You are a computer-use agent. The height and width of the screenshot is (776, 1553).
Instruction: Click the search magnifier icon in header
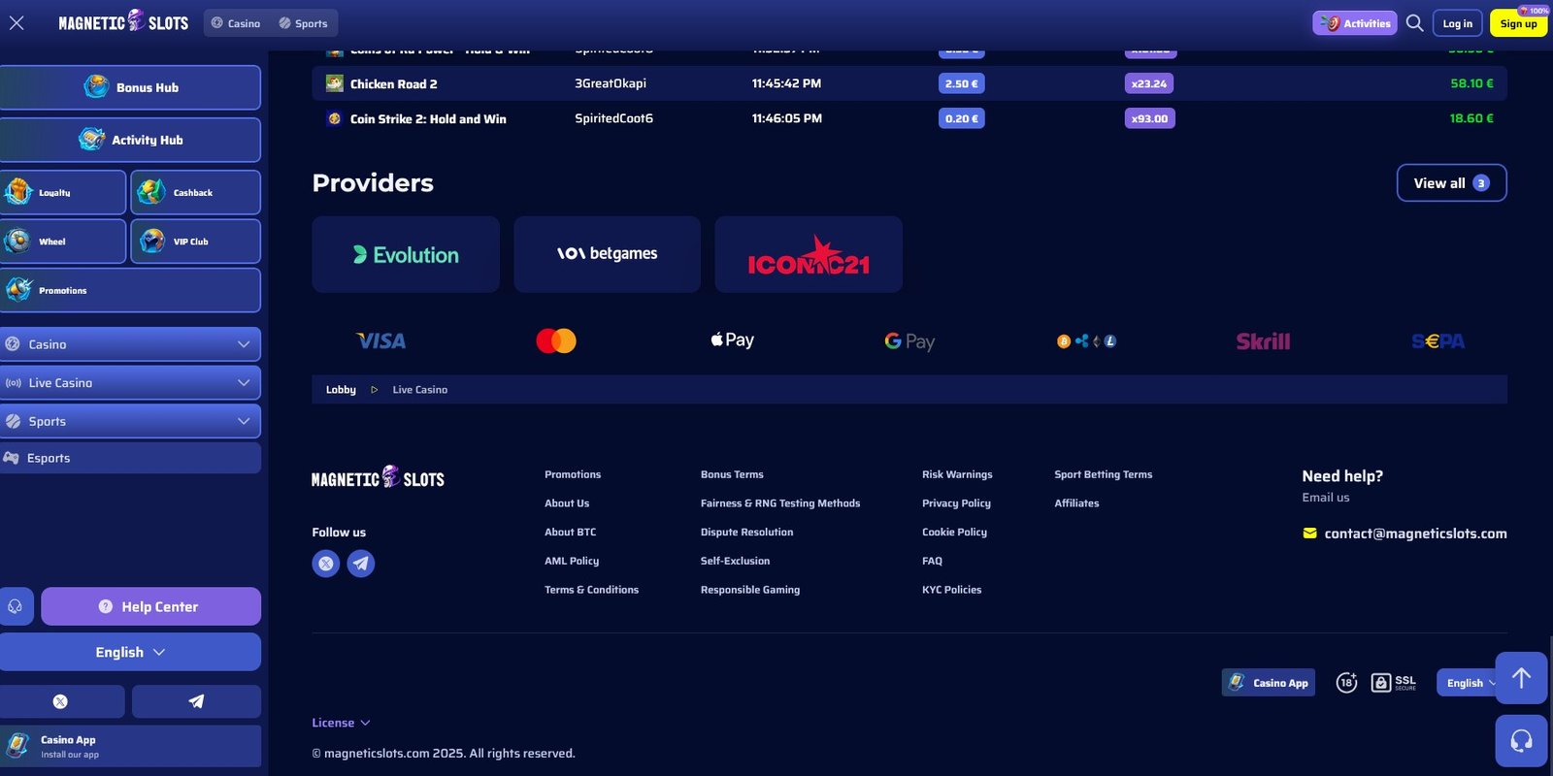[x=1414, y=23]
